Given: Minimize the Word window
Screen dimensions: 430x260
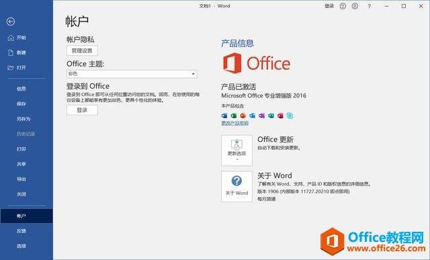Looking at the screenshot, I should 387,6.
